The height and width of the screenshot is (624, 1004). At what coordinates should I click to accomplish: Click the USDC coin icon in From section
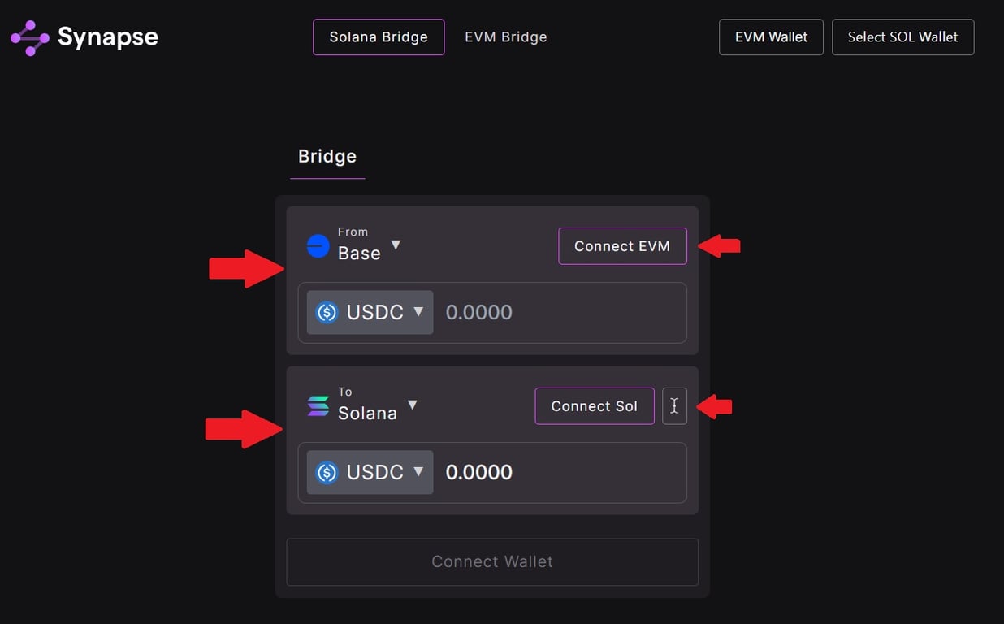click(x=326, y=312)
